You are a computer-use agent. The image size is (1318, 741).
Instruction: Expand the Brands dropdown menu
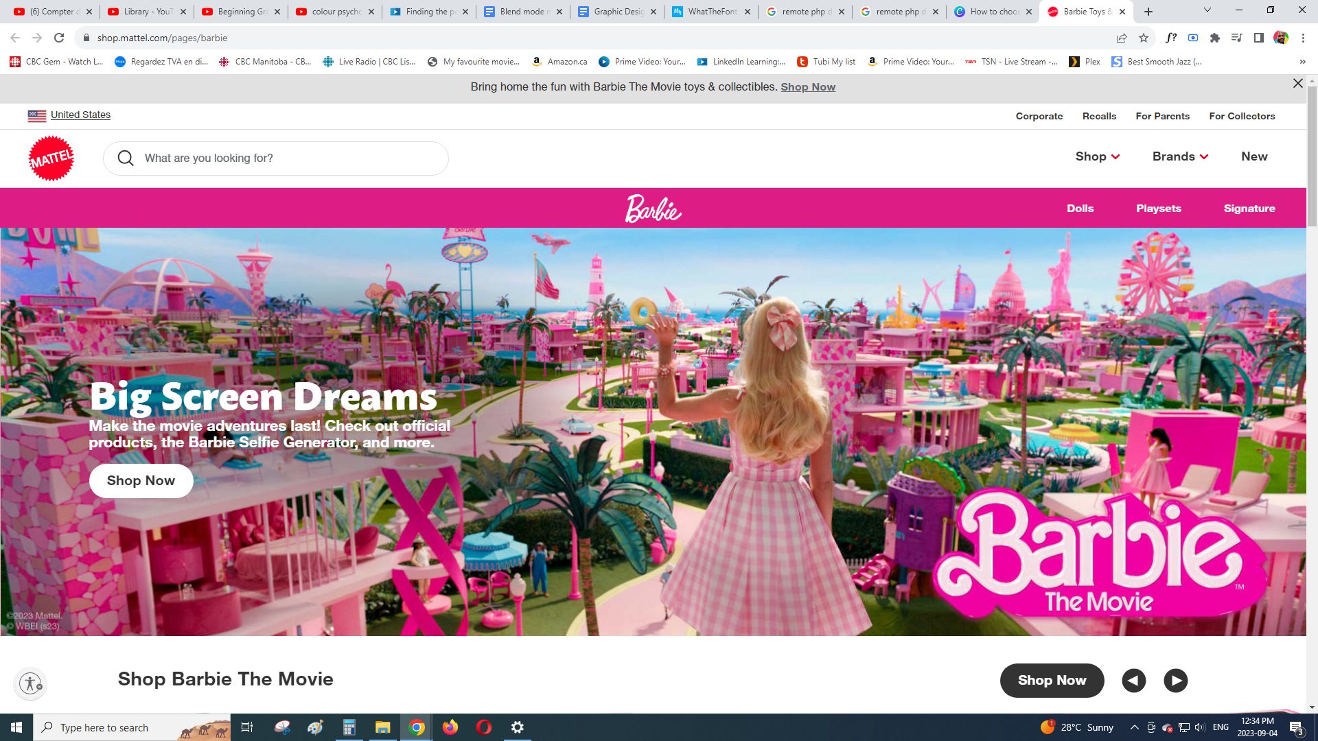1180,156
